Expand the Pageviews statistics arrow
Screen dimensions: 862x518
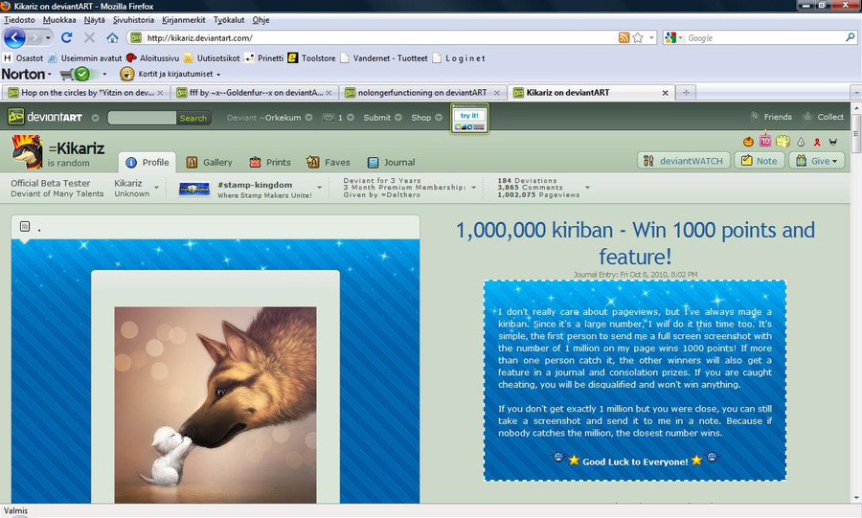pyautogui.click(x=587, y=188)
